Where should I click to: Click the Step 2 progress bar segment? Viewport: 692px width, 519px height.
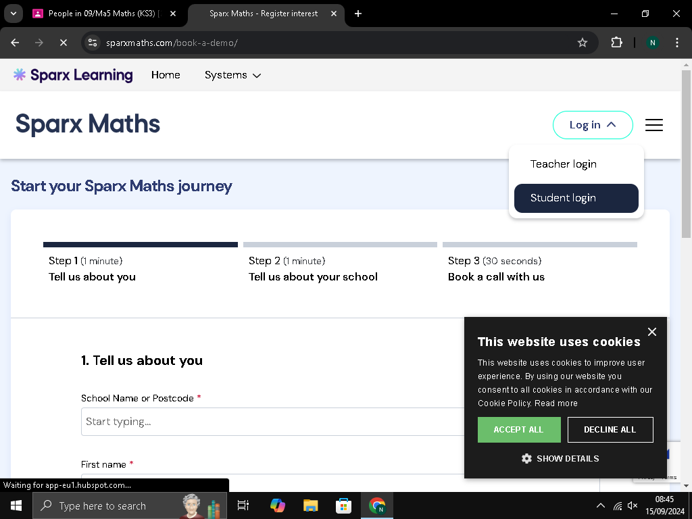coord(340,245)
